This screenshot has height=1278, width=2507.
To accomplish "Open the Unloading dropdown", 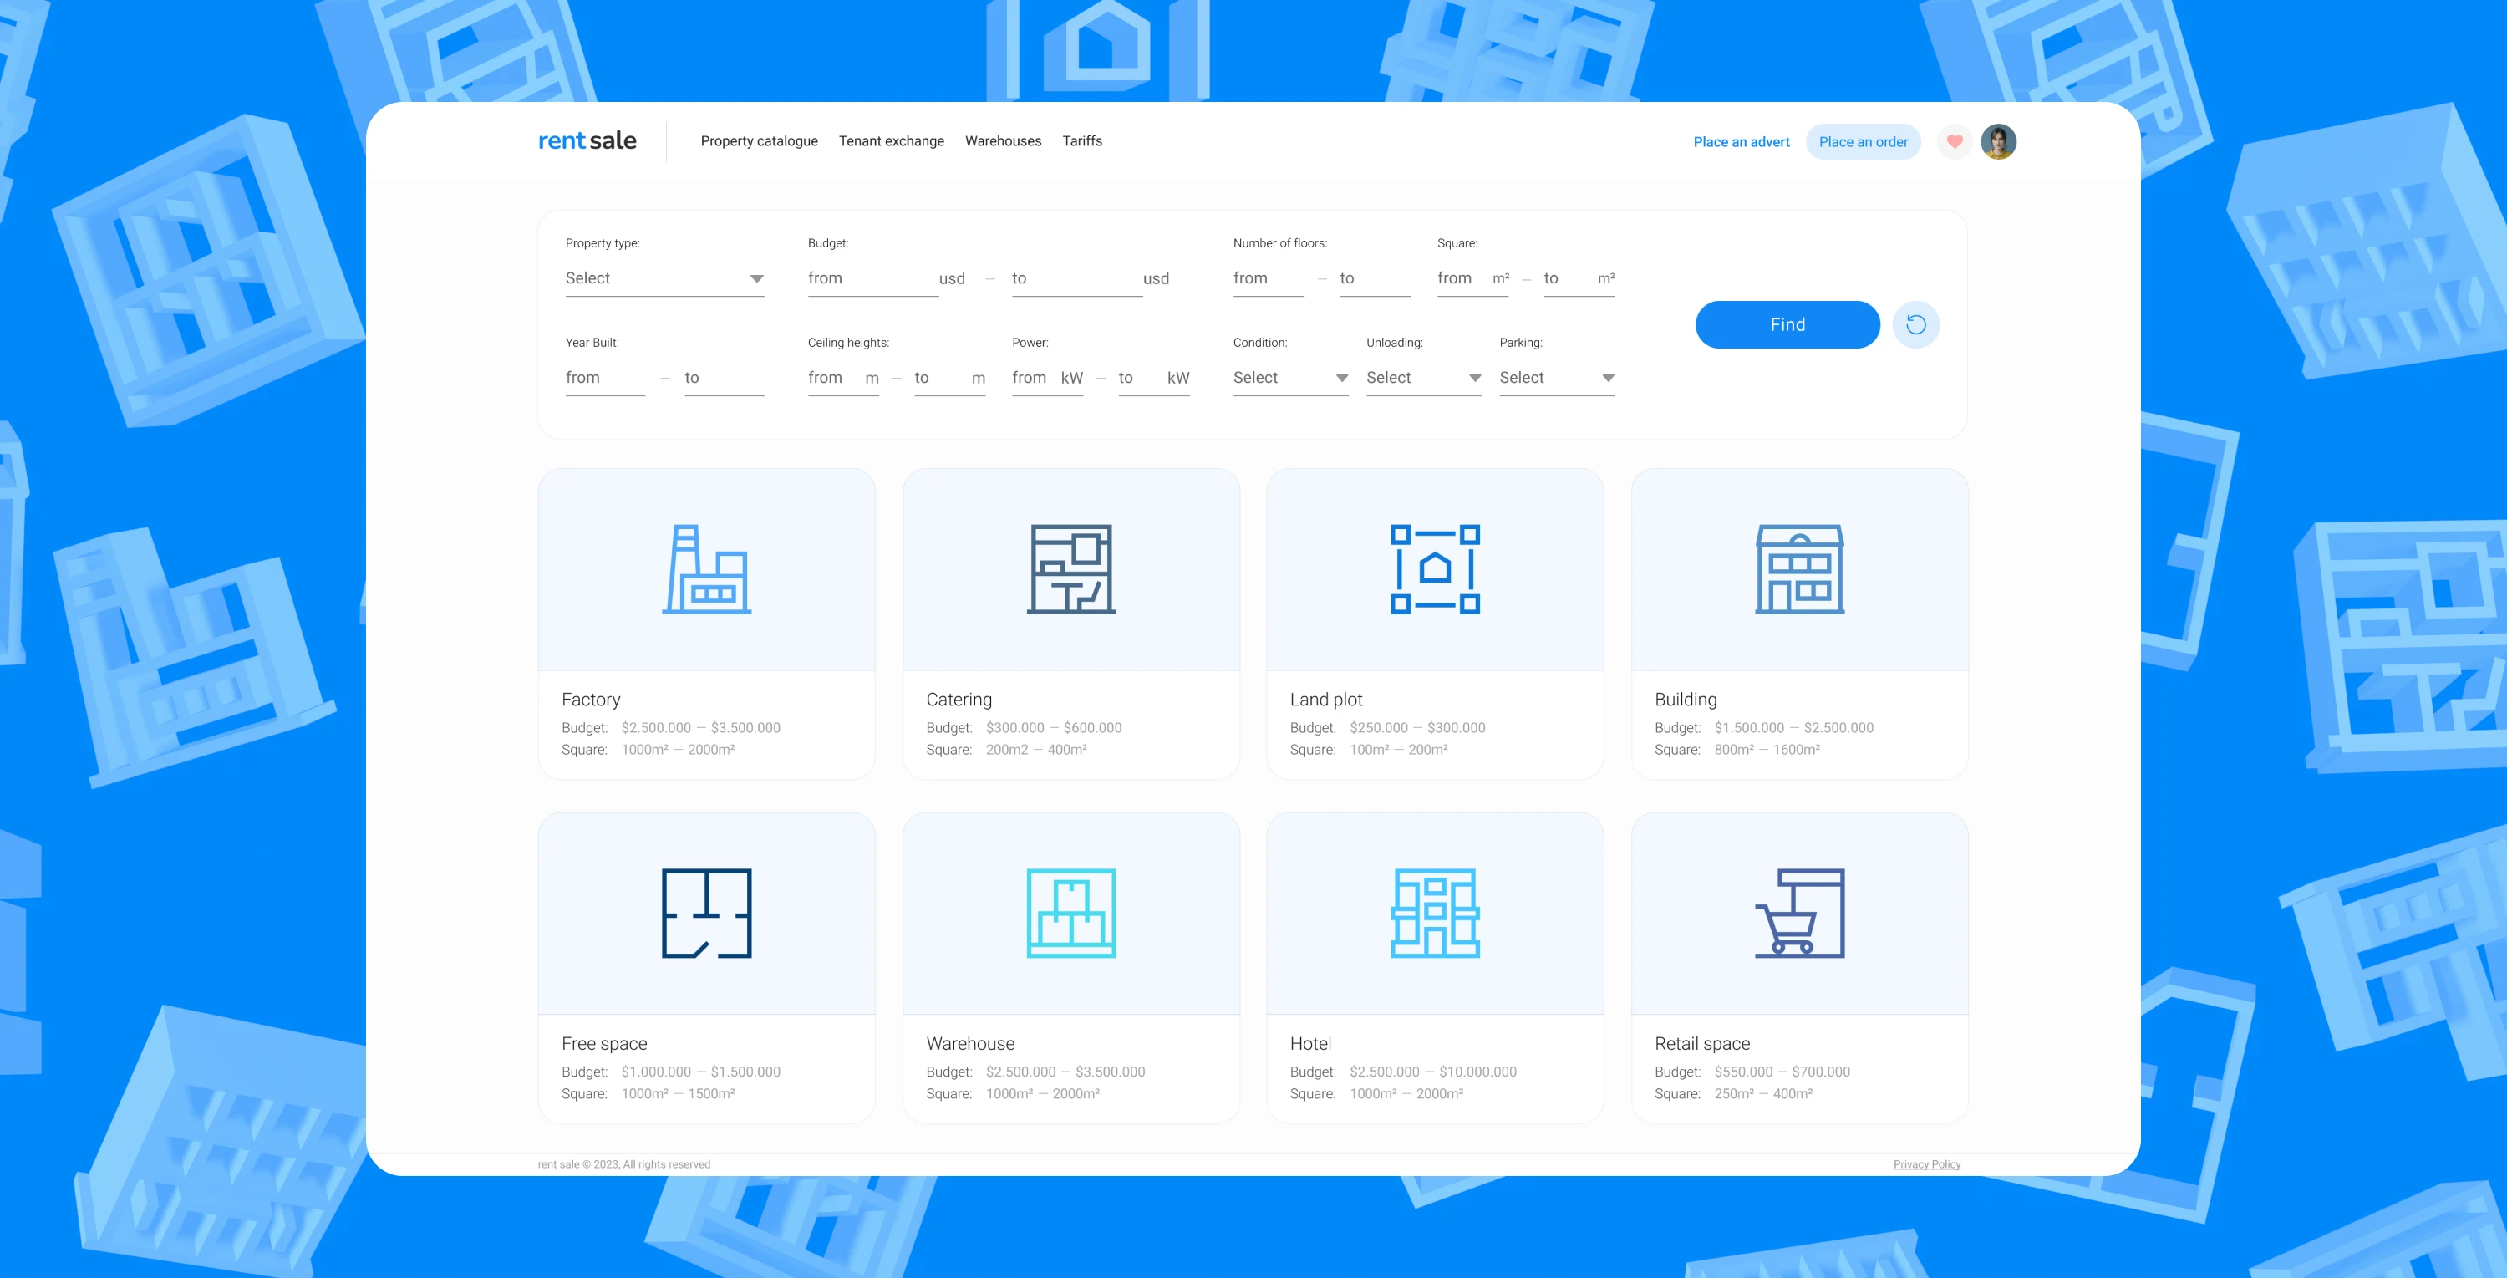I will tap(1423, 378).
